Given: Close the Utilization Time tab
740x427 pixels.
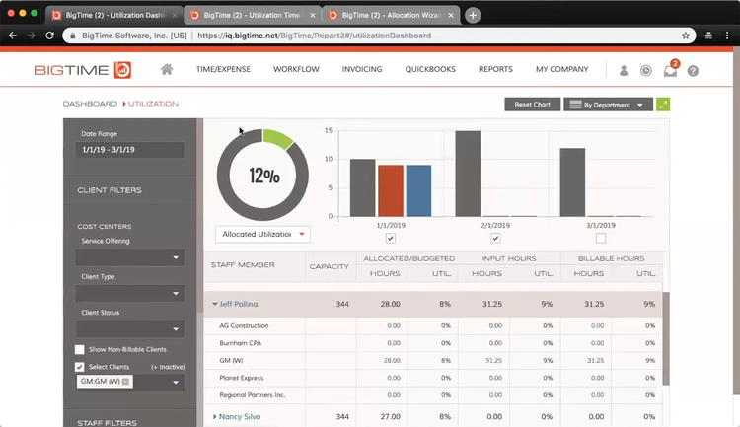Looking at the screenshot, I should click(313, 15).
